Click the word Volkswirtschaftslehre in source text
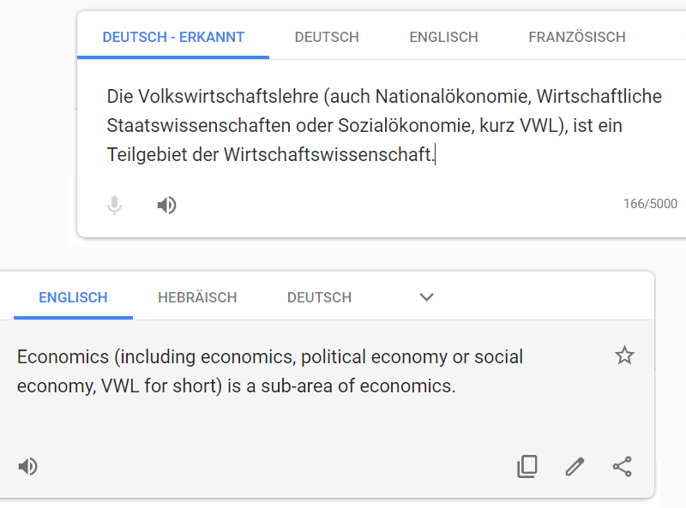686x508 pixels. [228, 97]
